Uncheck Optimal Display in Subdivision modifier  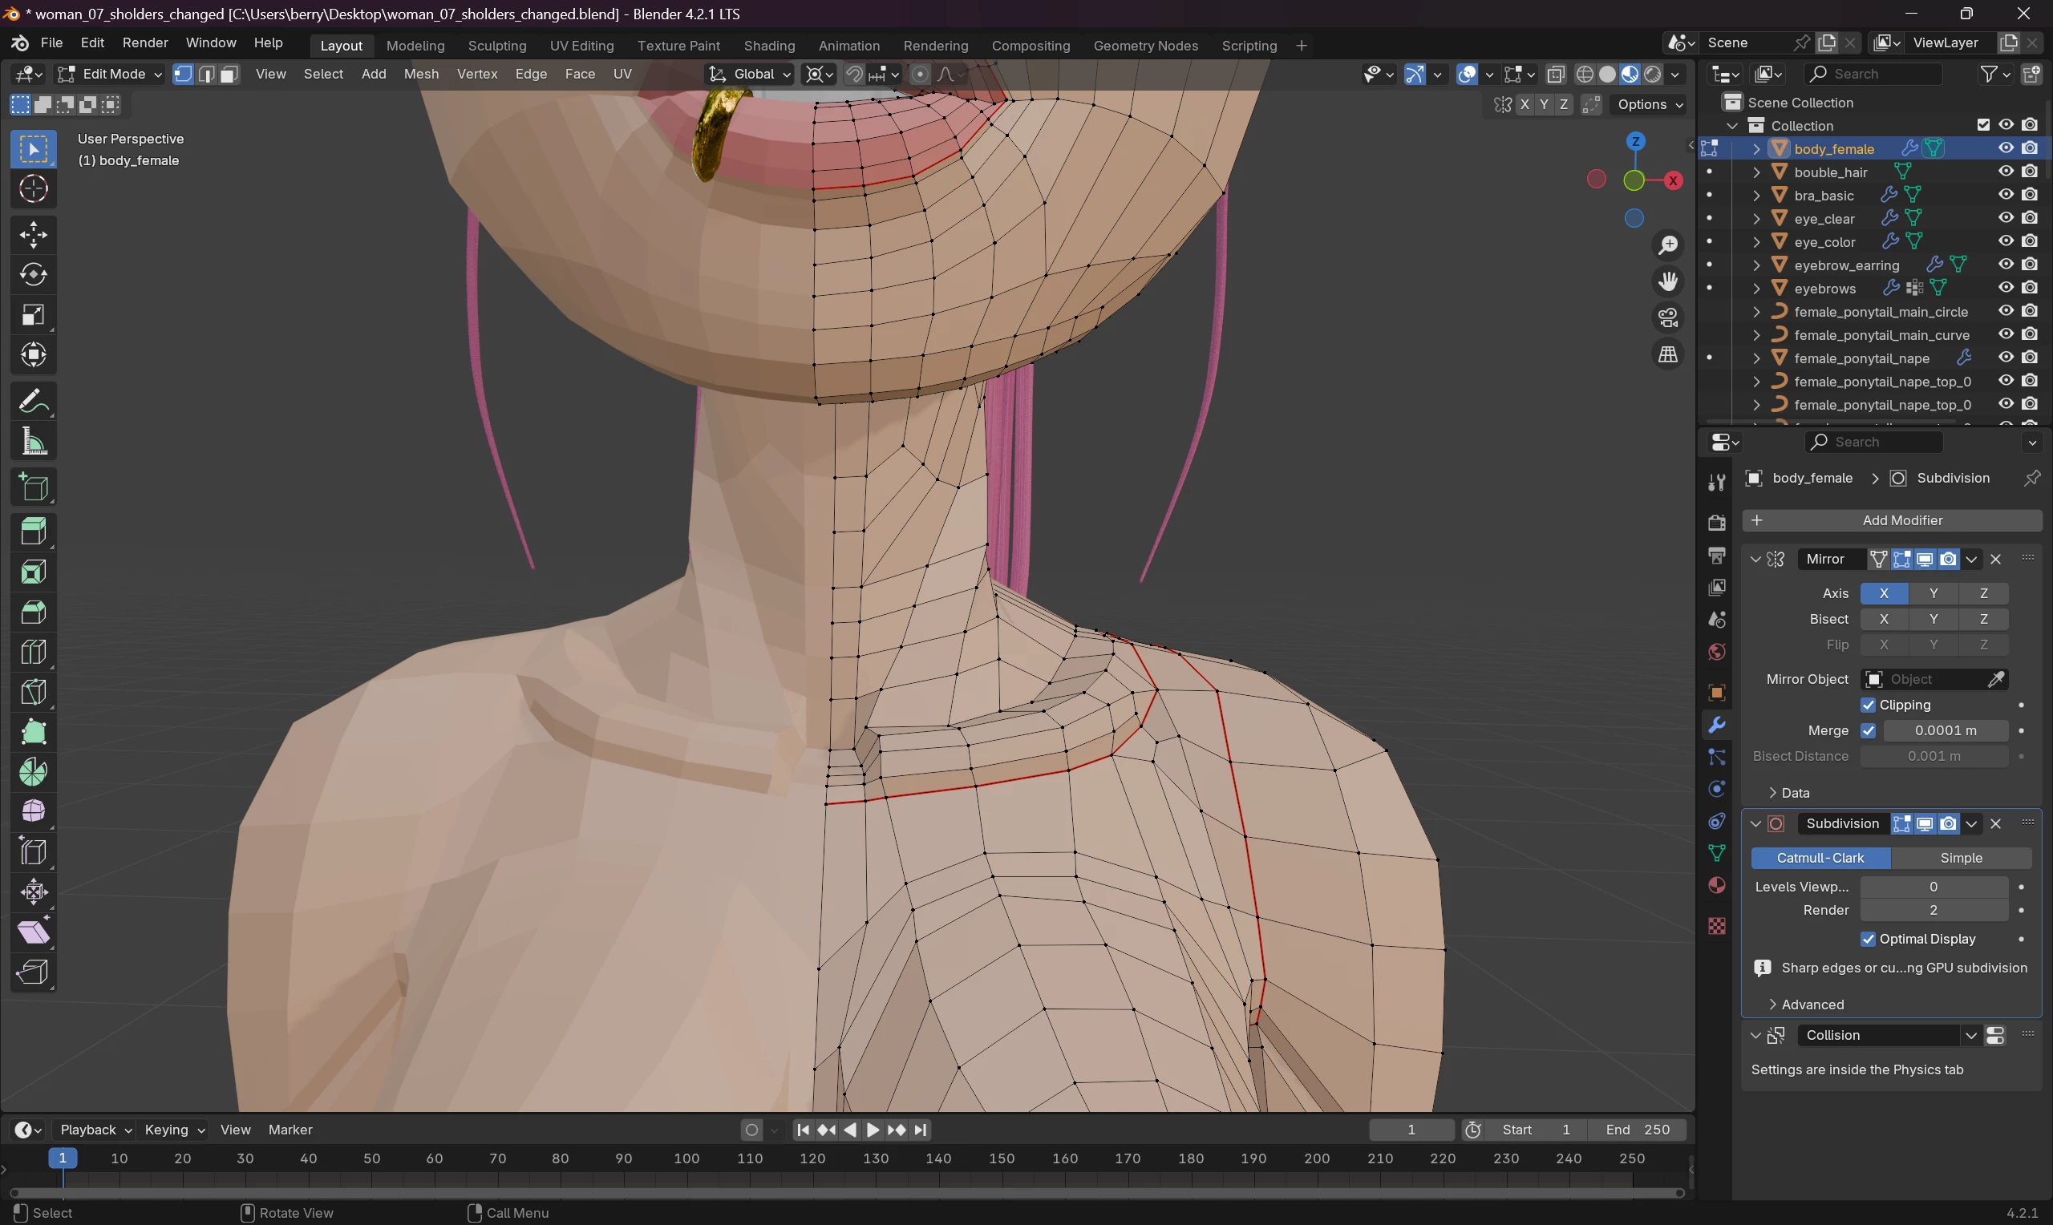pyautogui.click(x=1868, y=940)
